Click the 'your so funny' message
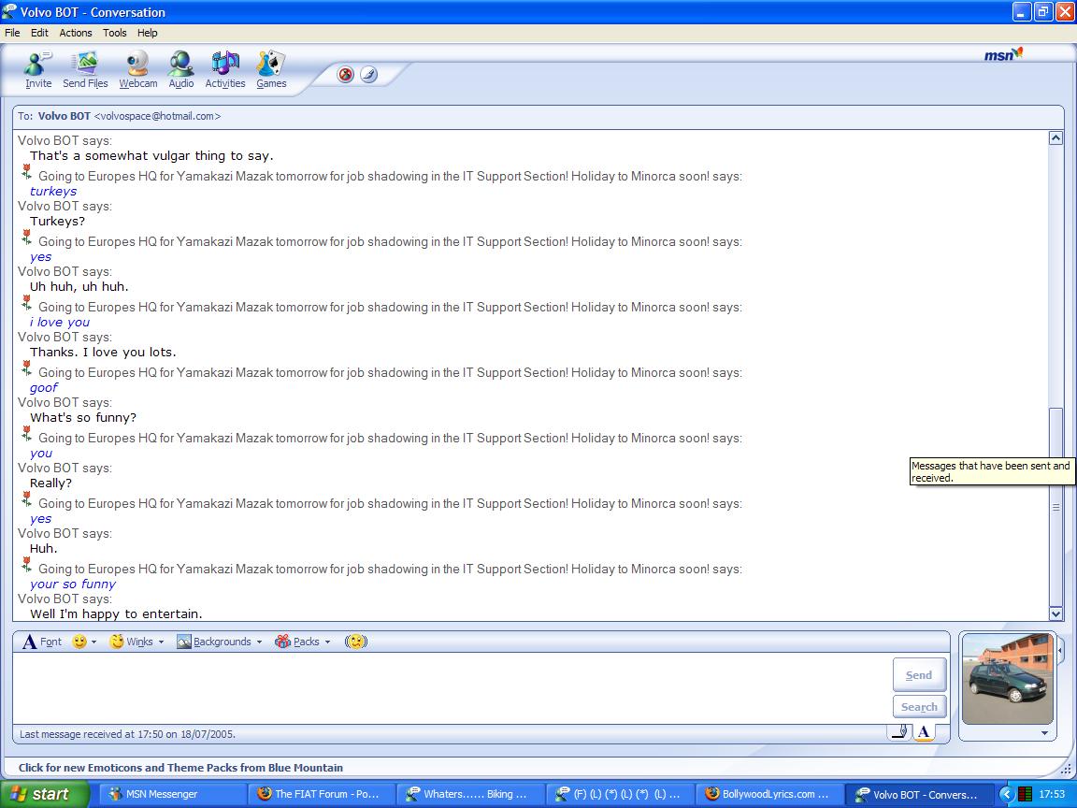This screenshot has height=808, width=1077. coord(73,584)
